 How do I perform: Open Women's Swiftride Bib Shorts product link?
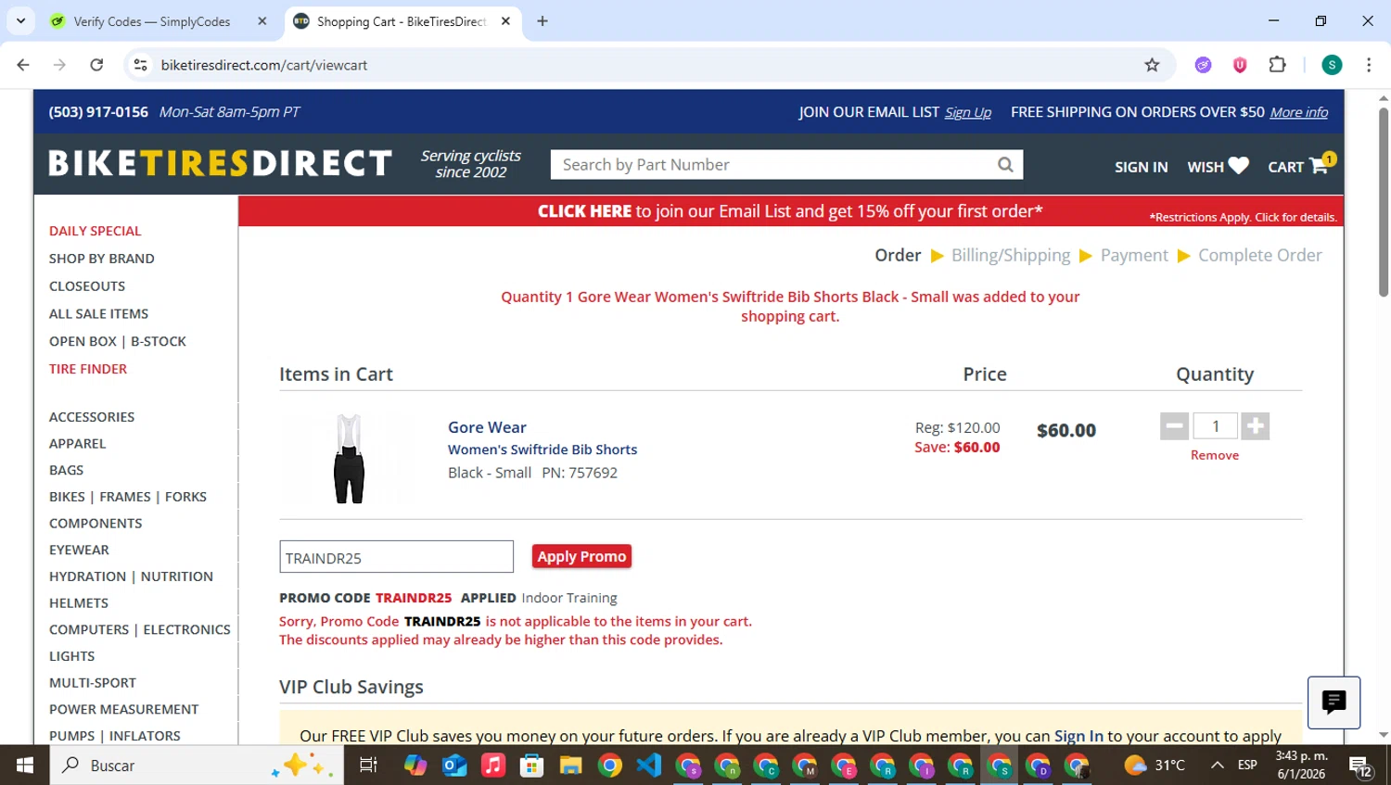click(542, 449)
